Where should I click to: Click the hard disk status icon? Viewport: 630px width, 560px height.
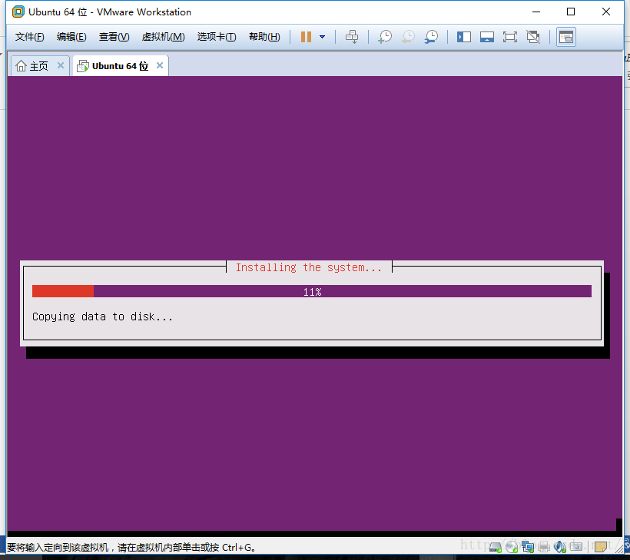[x=496, y=547]
